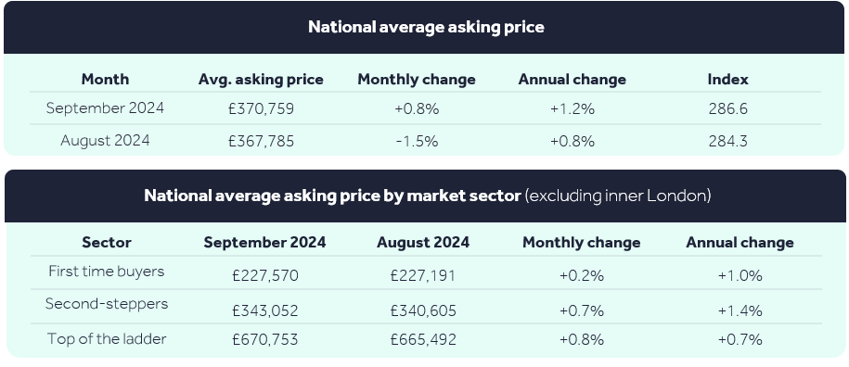Image resolution: width=849 pixels, height=367 pixels.
Task: Select the (excluding inner London) note text
Action: 618,196
